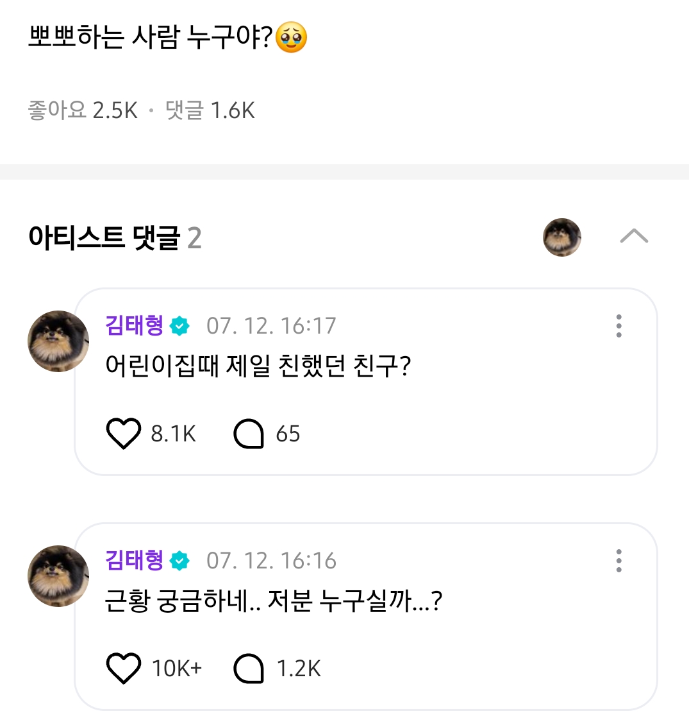The width and height of the screenshot is (689, 725).
Task: View 댓글 1.6K comments count
Action: (210, 110)
